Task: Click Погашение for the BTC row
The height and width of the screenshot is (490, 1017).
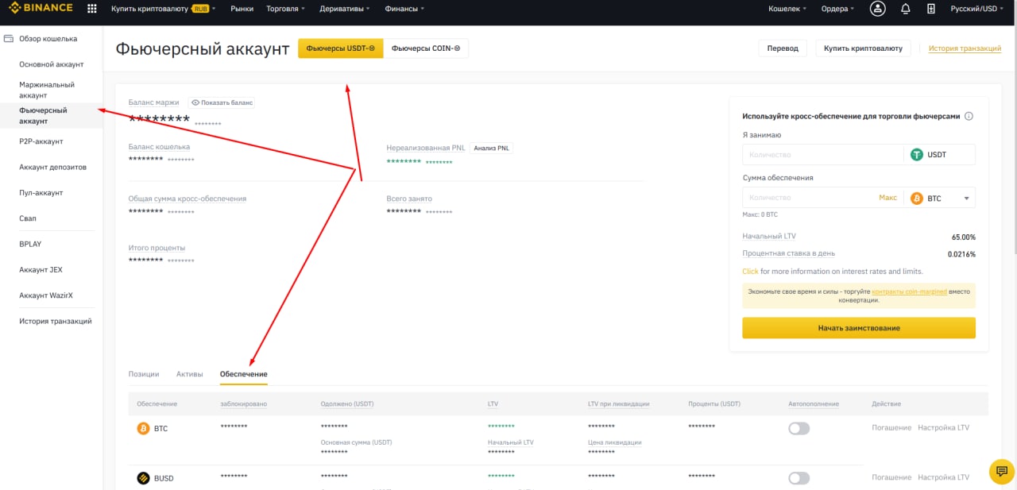Action: click(891, 428)
